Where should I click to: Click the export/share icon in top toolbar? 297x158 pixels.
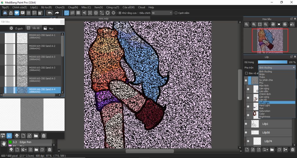pos(11,13)
